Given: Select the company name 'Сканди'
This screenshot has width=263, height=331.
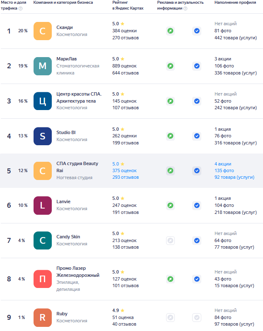Looking at the screenshot, I should click(x=65, y=27).
